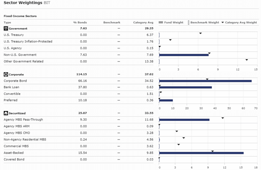Click the Corporate sector icon
Viewport: 261px width, 170px height.
6,74
